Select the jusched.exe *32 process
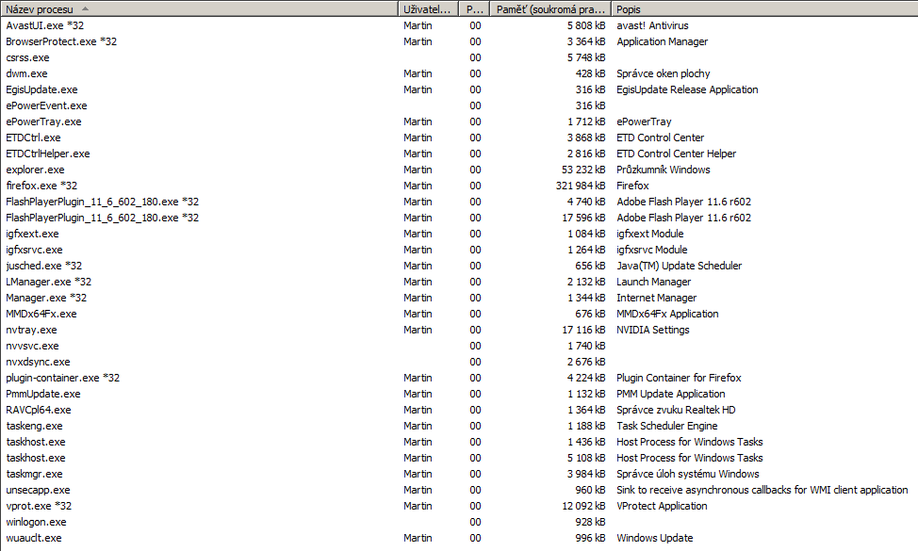The height and width of the screenshot is (551, 918). [x=44, y=266]
